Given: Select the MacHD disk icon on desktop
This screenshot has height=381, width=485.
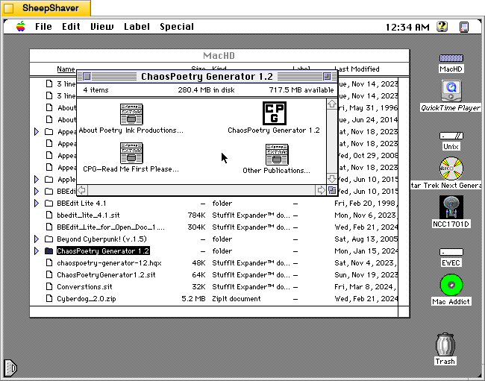Looking at the screenshot, I should pyautogui.click(x=451, y=58).
